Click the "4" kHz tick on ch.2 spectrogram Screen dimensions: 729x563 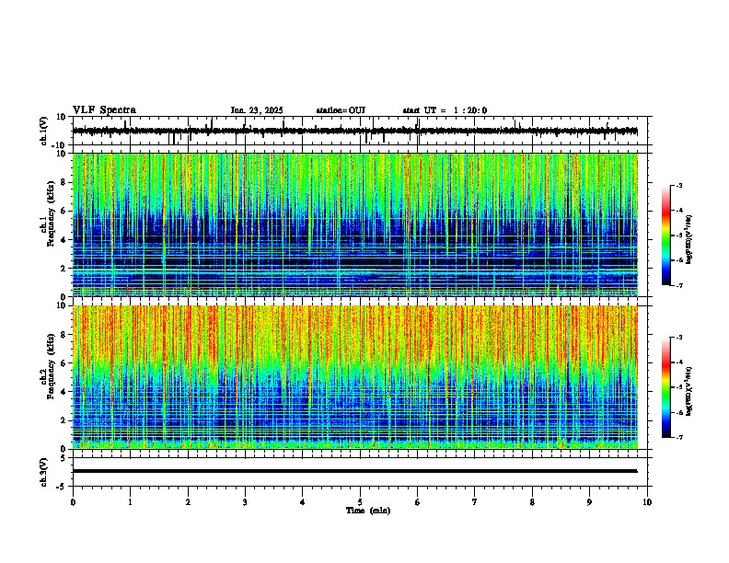click(x=64, y=392)
